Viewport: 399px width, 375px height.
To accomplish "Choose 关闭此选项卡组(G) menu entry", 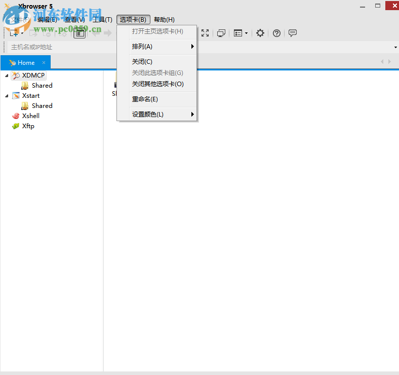I will [157, 73].
